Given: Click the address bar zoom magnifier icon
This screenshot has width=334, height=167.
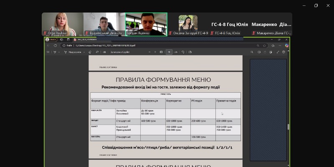Looking at the screenshot, I should click(x=258, y=46).
